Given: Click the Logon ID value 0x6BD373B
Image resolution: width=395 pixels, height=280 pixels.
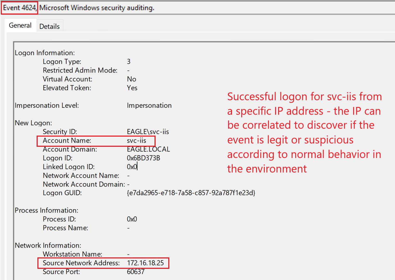Looking at the screenshot, I should coord(143,158).
